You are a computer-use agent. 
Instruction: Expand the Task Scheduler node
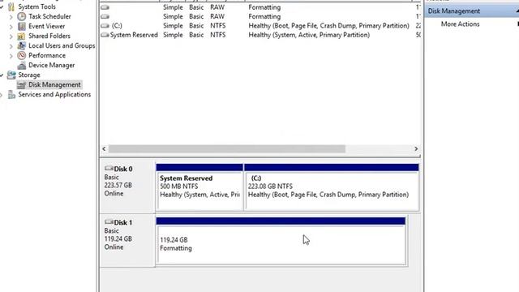(x=11, y=16)
